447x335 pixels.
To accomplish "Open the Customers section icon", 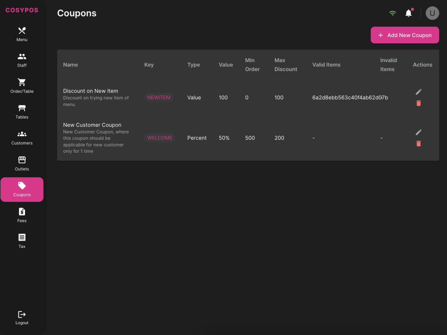I will coord(22,134).
